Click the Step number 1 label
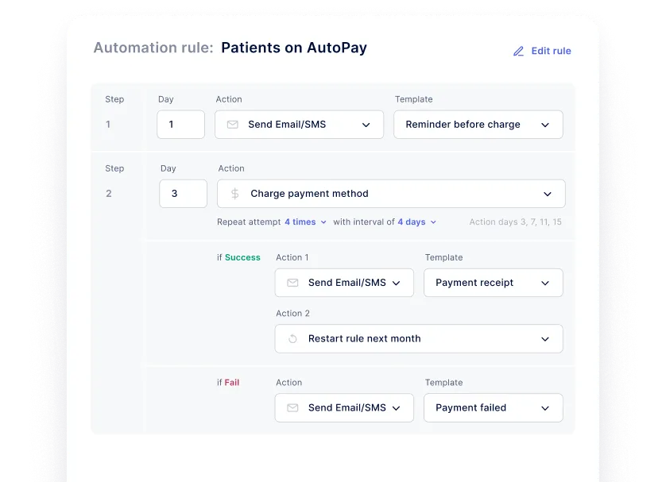This screenshot has height=482, width=666. coord(108,125)
